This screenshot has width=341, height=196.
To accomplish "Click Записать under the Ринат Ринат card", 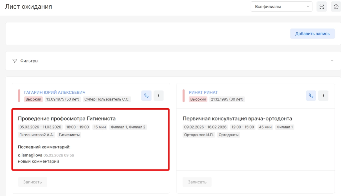I will click(x=197, y=182).
